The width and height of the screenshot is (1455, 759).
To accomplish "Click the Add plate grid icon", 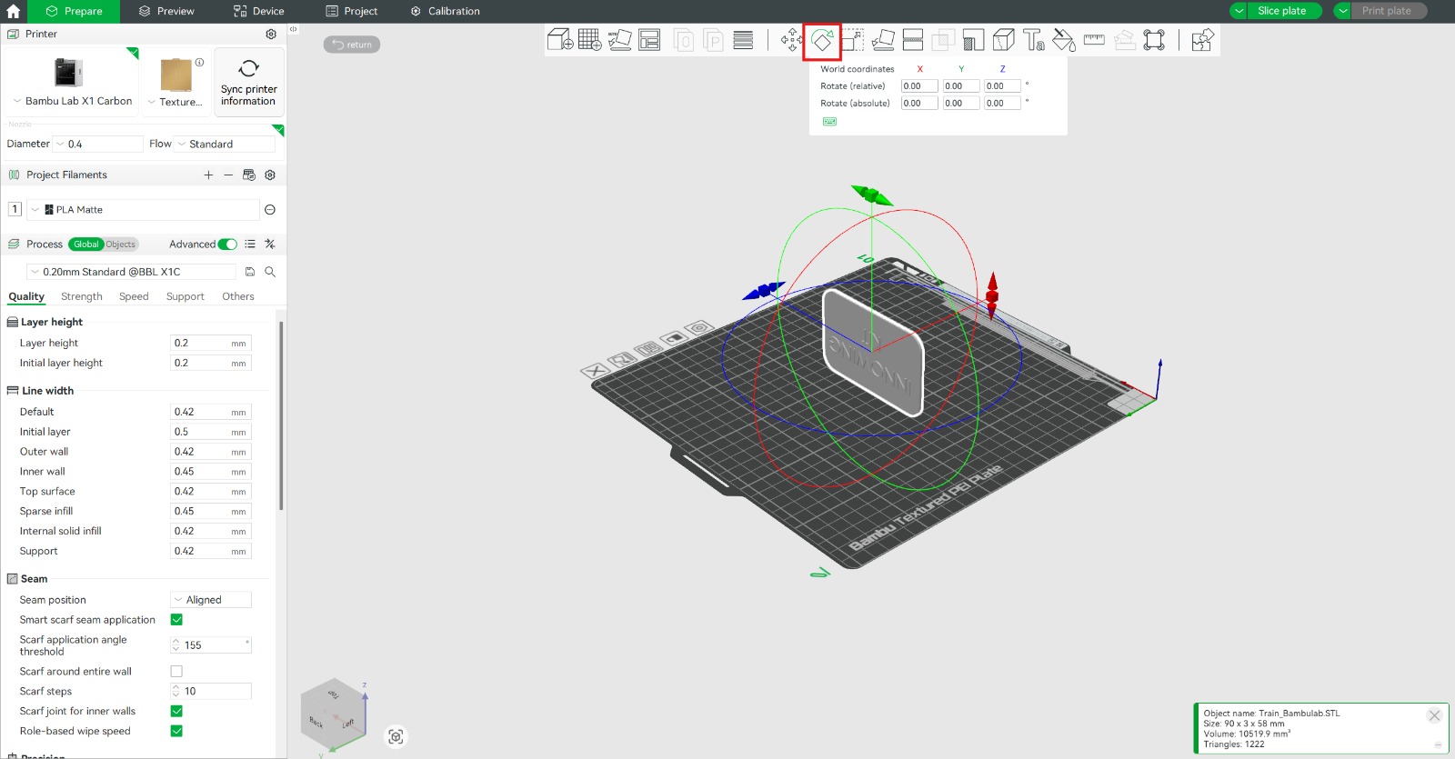I will tap(589, 40).
